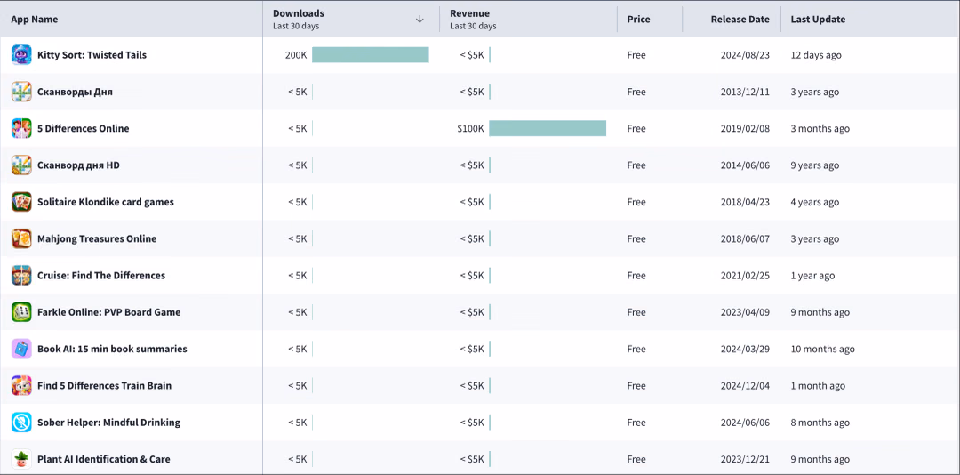Click the '9 years ago' last update cell
Image resolution: width=960 pixels, height=475 pixels.
coord(815,165)
